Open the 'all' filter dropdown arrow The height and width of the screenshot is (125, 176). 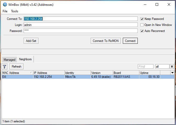(x=172, y=67)
